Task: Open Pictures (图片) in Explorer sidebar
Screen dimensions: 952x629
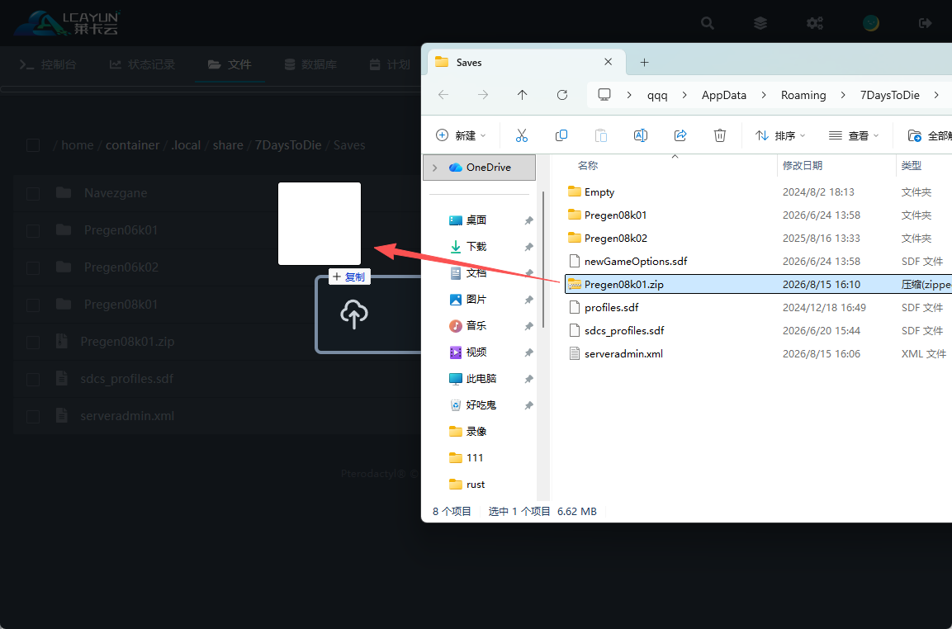Action: tap(476, 300)
